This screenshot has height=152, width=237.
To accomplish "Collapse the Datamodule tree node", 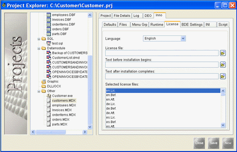I will coord(39,48).
